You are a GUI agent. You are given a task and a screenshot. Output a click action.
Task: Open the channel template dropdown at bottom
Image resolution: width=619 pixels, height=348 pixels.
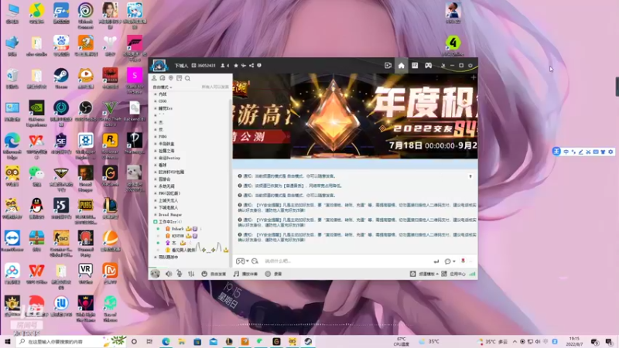[424, 274]
